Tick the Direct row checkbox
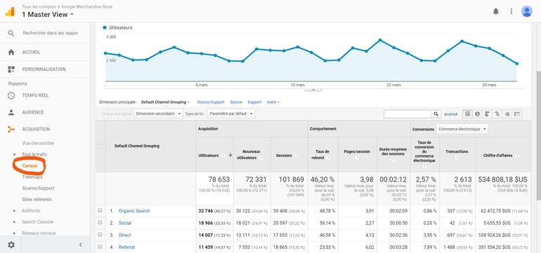 coord(100,234)
